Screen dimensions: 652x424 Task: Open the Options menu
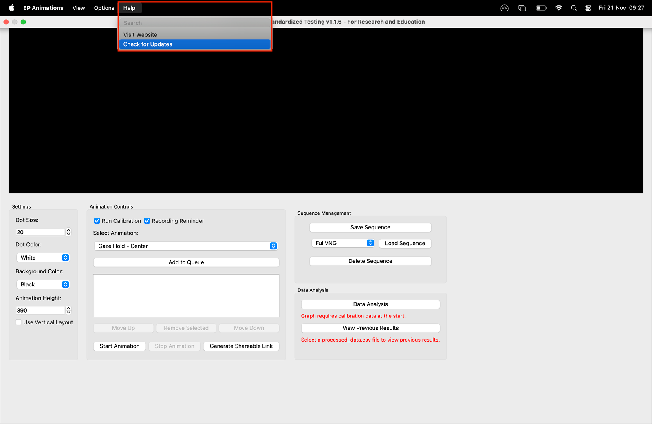[x=104, y=8]
